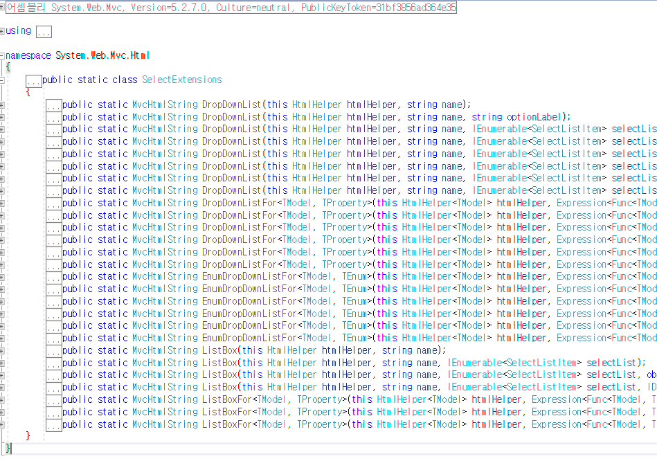This screenshot has height=461, width=657.
Task: Open '...' box on DropDownList string name) line
Action: pos(53,105)
